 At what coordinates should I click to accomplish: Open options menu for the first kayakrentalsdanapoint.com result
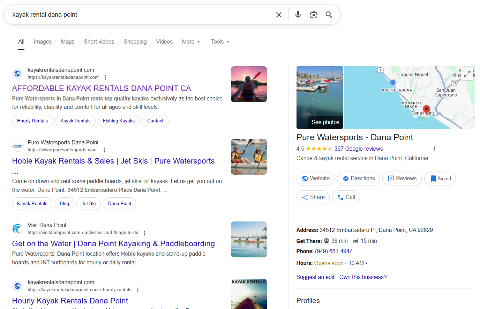[x=105, y=77]
